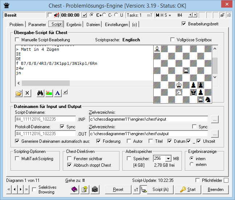
Task: Click the queen crown application icon
Action: [7, 5]
